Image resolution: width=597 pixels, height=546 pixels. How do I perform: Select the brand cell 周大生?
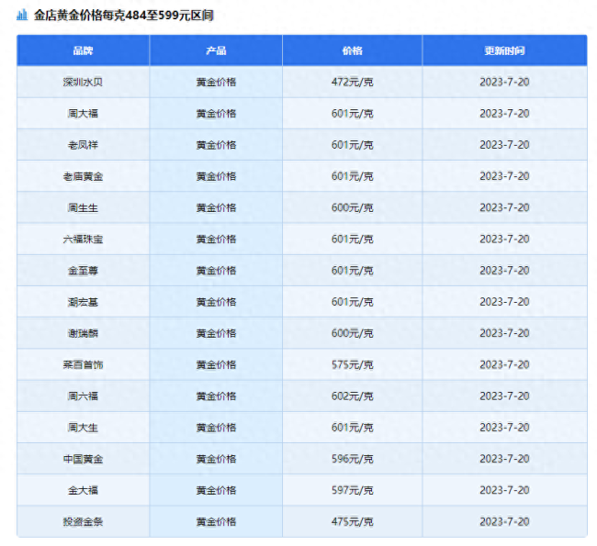tap(83, 428)
